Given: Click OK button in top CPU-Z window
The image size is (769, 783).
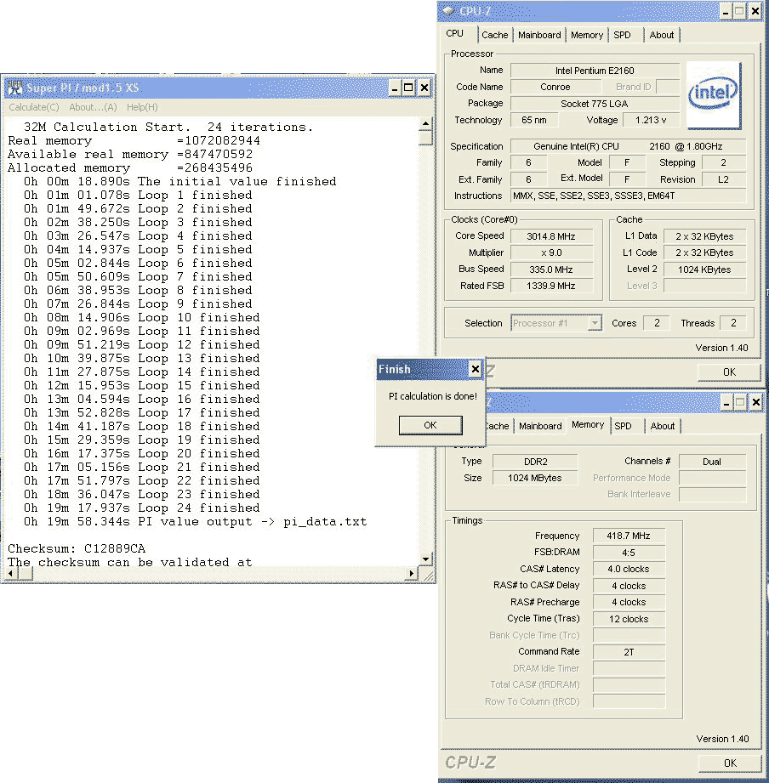Looking at the screenshot, I should pyautogui.click(x=729, y=372).
